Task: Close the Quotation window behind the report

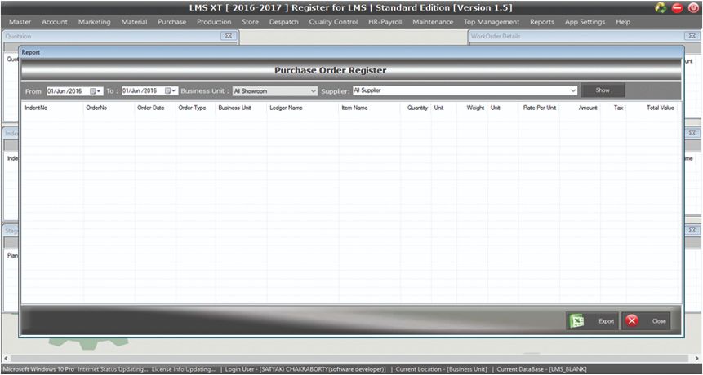Action: (x=228, y=36)
